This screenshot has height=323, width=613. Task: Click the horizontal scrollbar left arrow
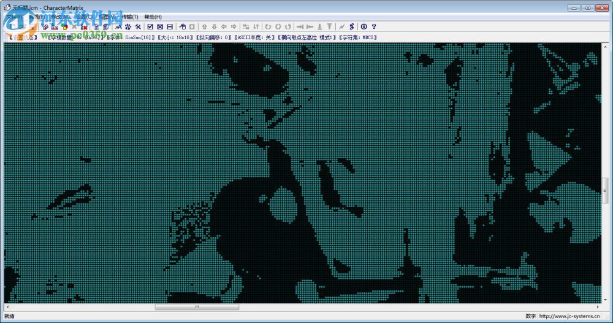(x=7, y=307)
